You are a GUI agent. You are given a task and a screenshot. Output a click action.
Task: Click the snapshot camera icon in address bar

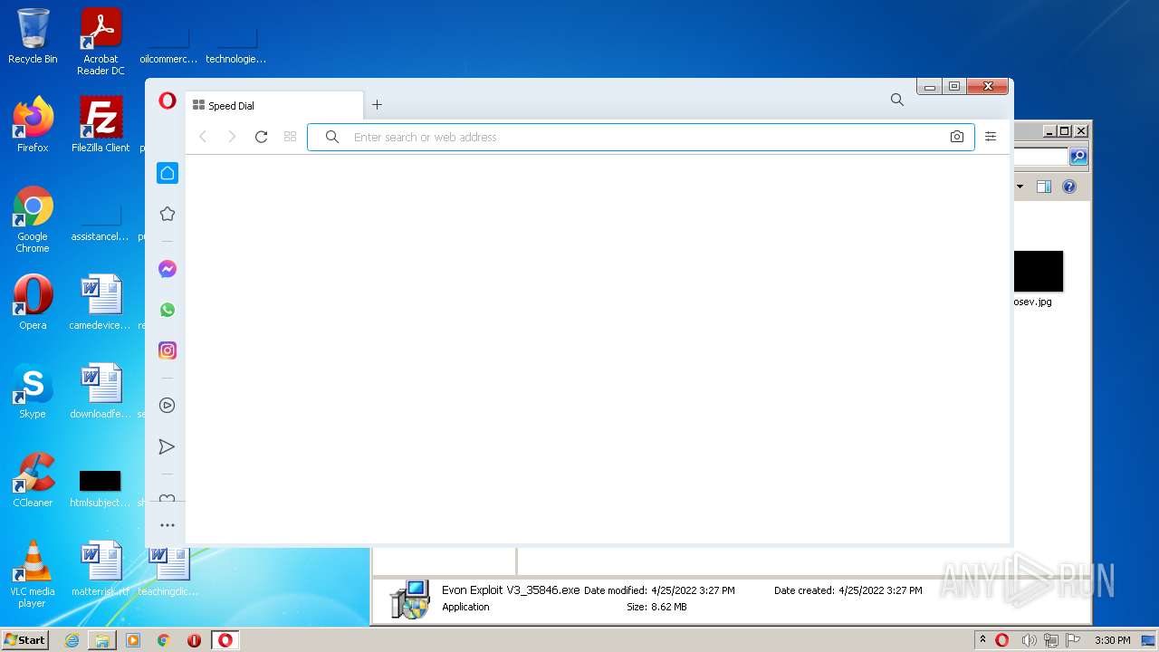point(956,137)
